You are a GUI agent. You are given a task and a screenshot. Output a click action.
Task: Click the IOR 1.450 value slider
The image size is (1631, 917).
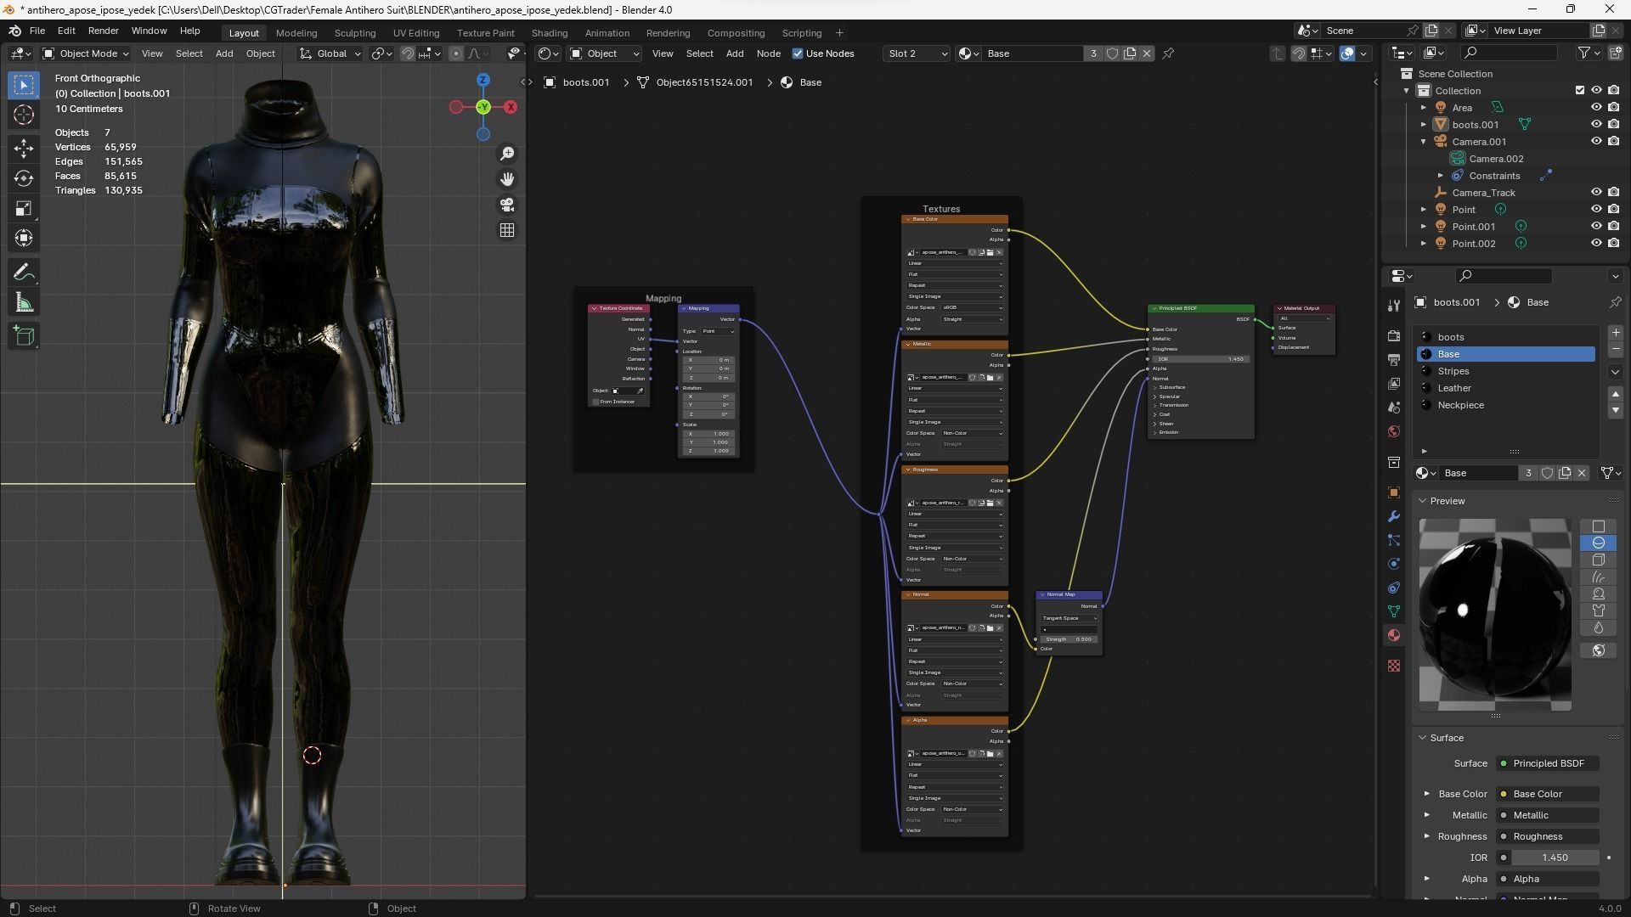click(x=1554, y=858)
